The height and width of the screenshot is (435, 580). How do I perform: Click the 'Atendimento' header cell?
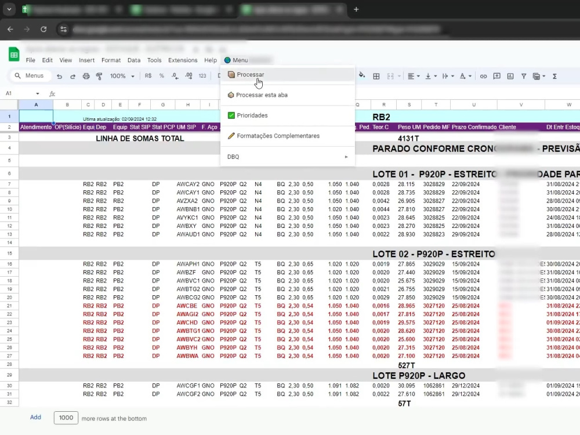pos(36,127)
